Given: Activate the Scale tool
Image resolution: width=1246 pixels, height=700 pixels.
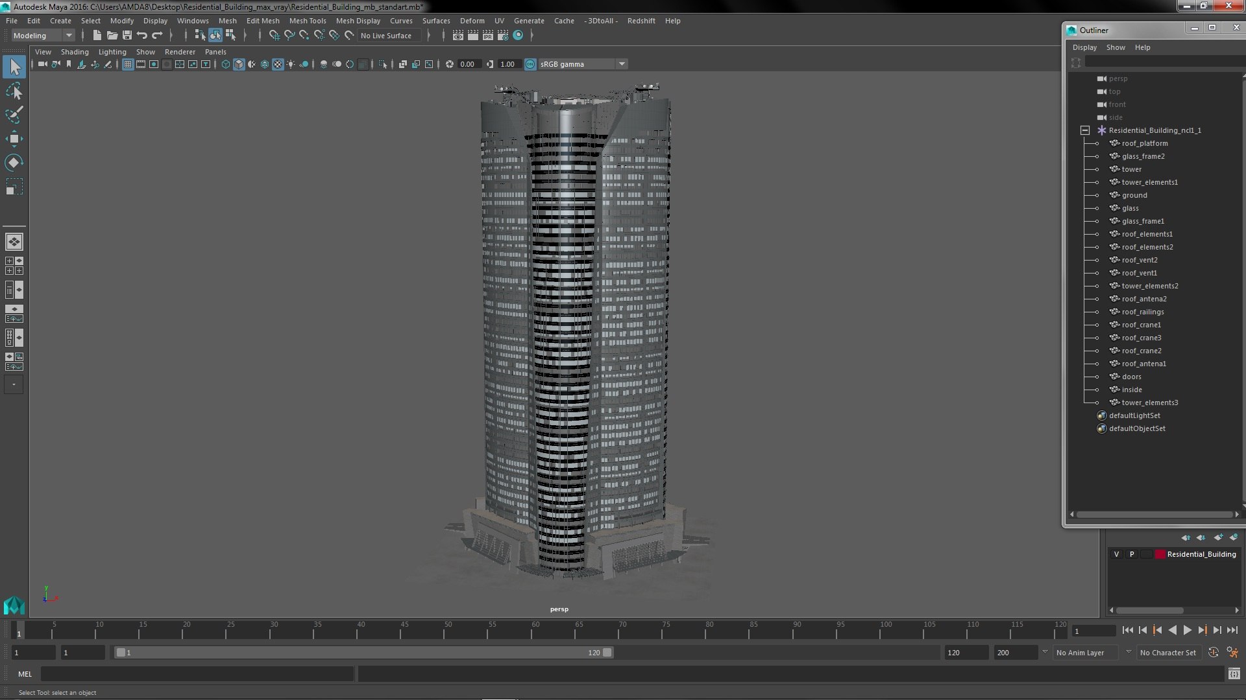Looking at the screenshot, I should pyautogui.click(x=14, y=187).
